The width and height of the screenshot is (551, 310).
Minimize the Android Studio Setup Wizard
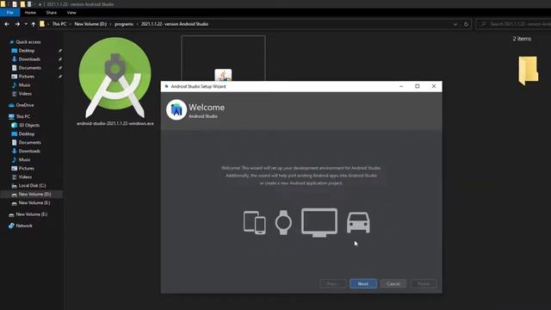(x=401, y=86)
